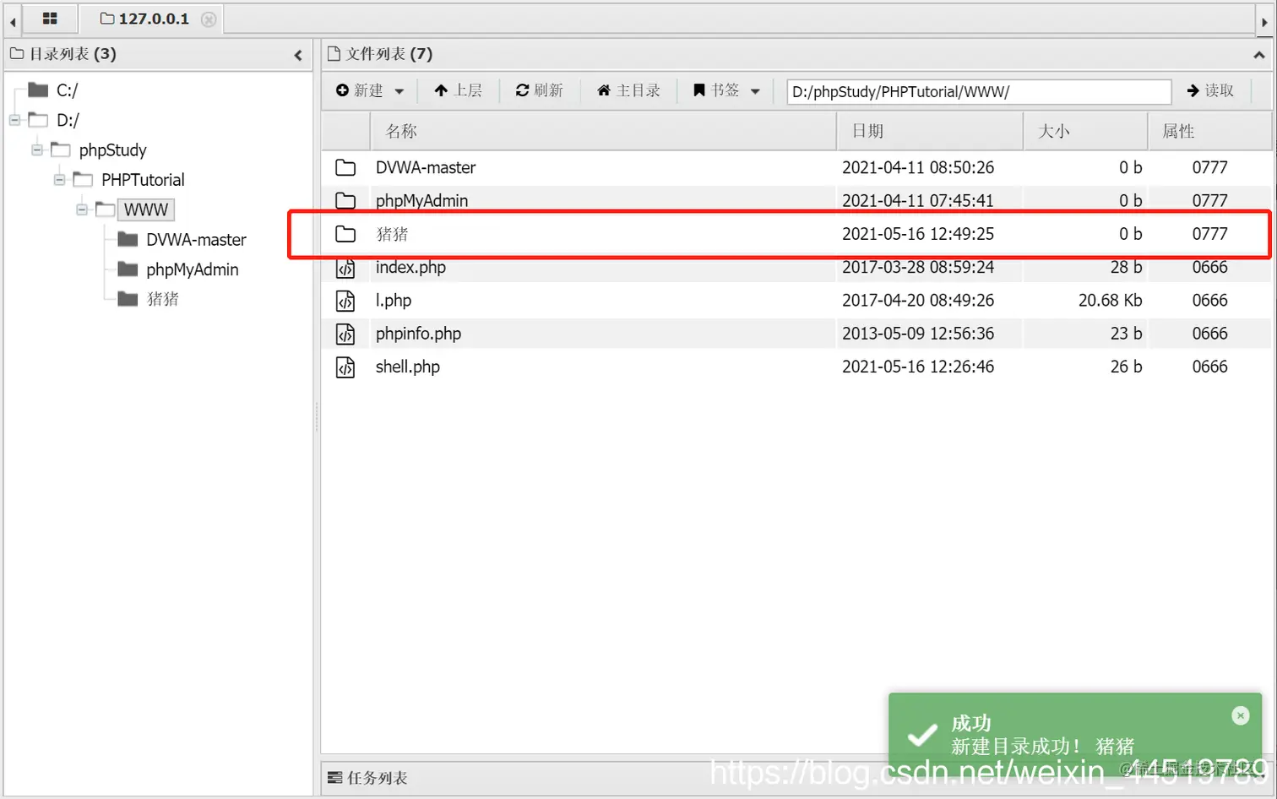Open the home grid tab icon
Image resolution: width=1277 pixels, height=799 pixels.
click(x=50, y=19)
